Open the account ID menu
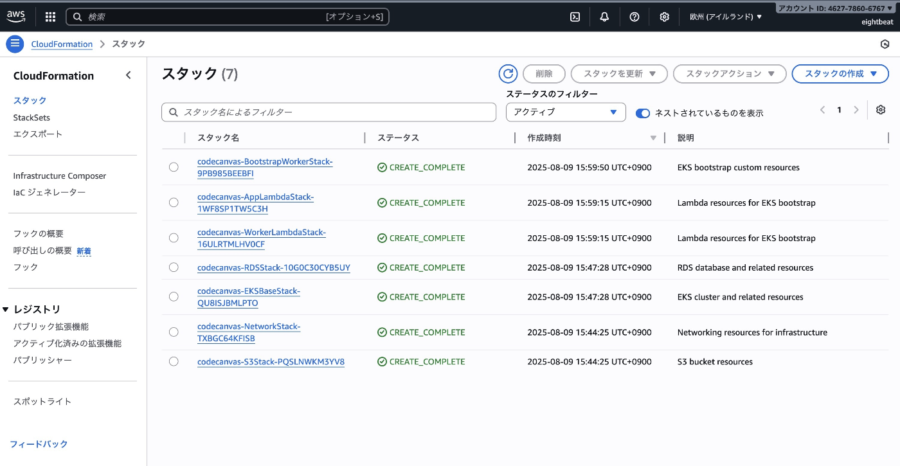Viewport: 900px width, 466px height. [836, 8]
